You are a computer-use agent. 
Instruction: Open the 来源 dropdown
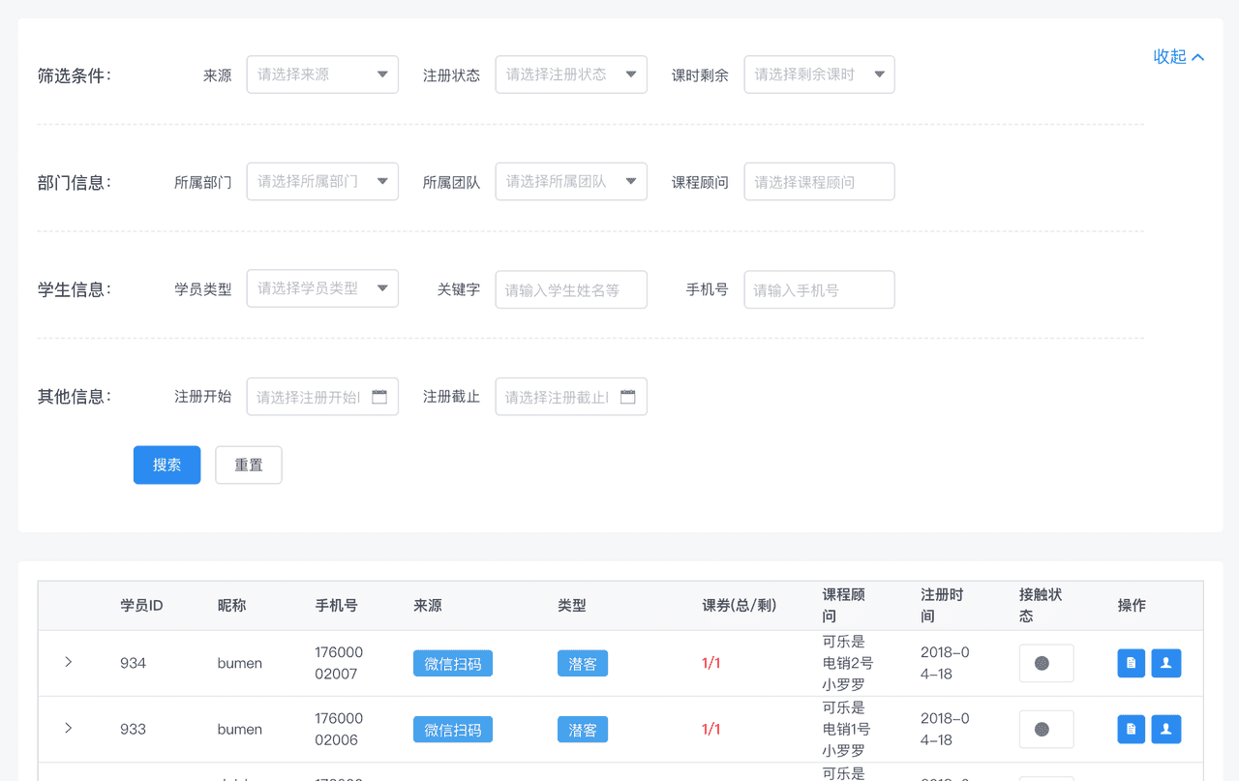pos(322,75)
